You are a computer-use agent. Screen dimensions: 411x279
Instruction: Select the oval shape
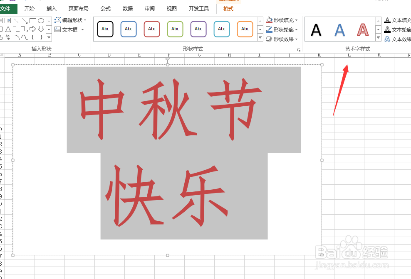41,21
